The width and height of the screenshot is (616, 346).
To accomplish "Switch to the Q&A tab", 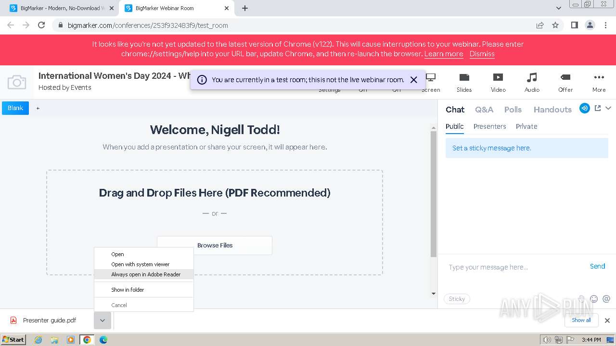I will [484, 110].
